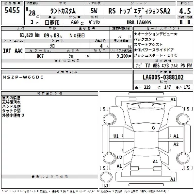The image size is (194, 194).
Task: Click the chassis number LA600S-0388102
Action: click(163, 77)
